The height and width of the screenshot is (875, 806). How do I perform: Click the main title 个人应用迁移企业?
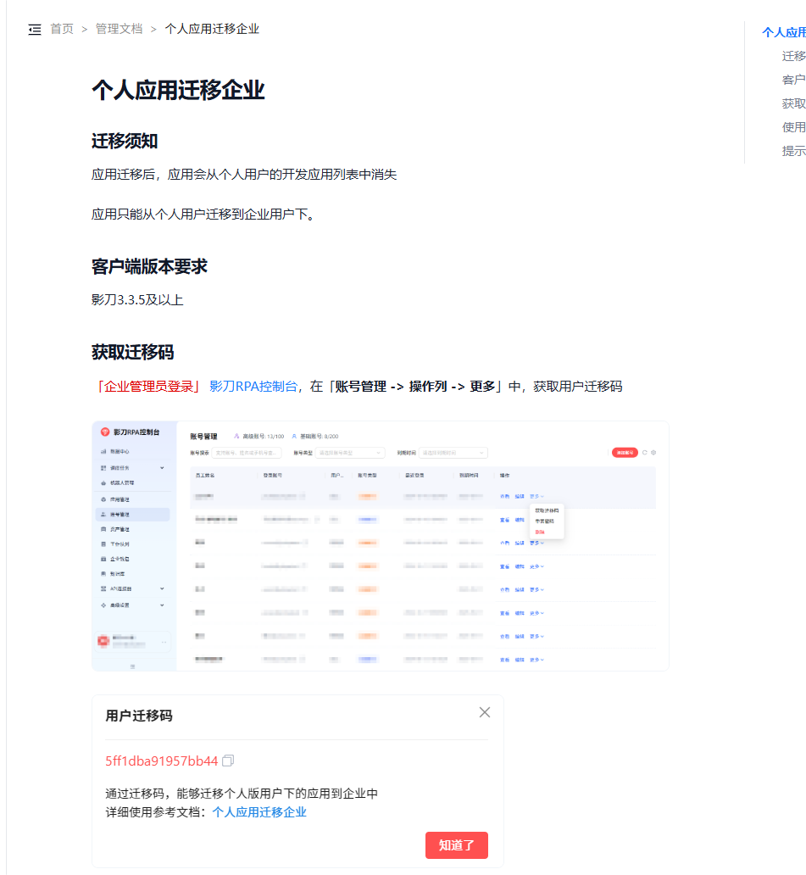pyautogui.click(x=178, y=90)
